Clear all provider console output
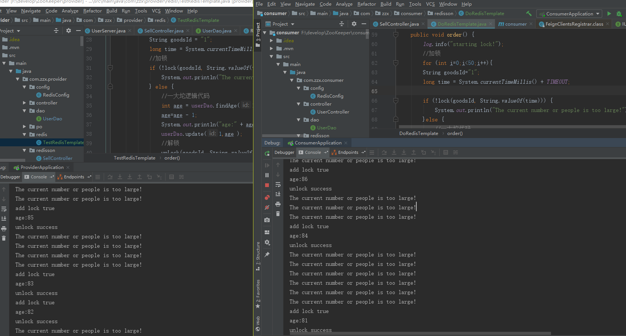This screenshot has width=626, height=336. click(4, 238)
